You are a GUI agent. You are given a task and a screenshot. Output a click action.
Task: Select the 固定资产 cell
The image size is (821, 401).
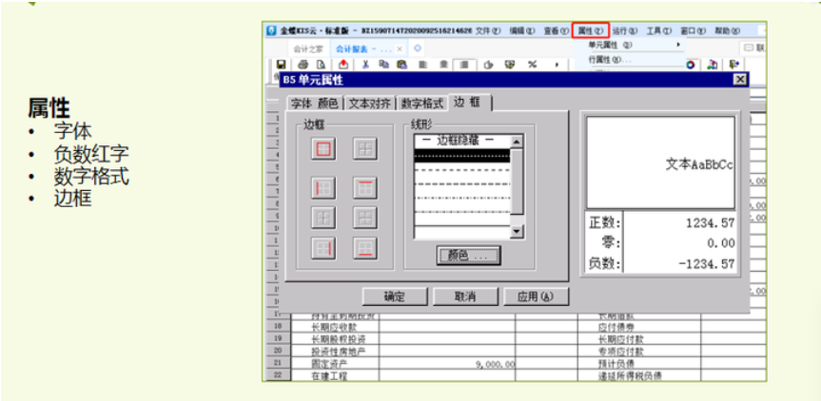(x=336, y=363)
